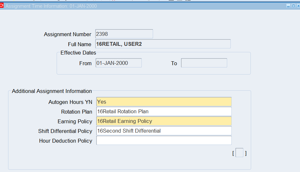The width and height of the screenshot is (300, 172).
Task: Click the empty Hour Deduction Policy field
Action: coord(164,140)
